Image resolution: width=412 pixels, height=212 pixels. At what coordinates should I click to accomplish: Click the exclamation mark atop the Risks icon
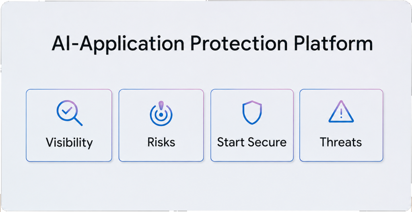161,105
